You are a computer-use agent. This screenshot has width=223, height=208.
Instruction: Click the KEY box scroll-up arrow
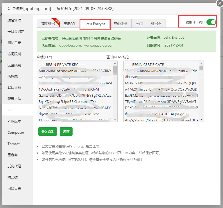point(115,63)
